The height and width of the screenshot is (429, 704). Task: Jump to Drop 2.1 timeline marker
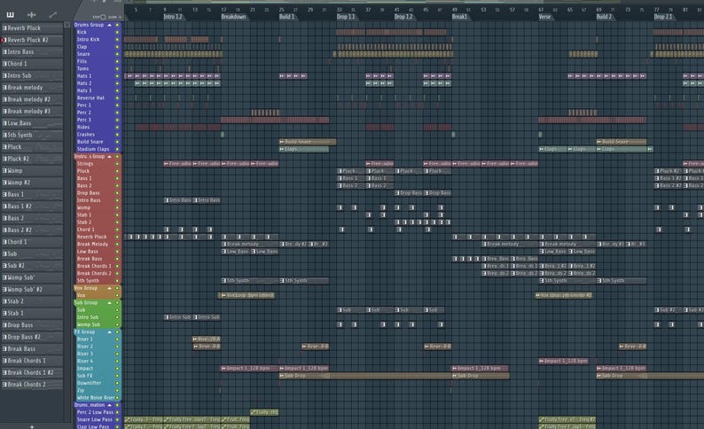click(x=663, y=17)
